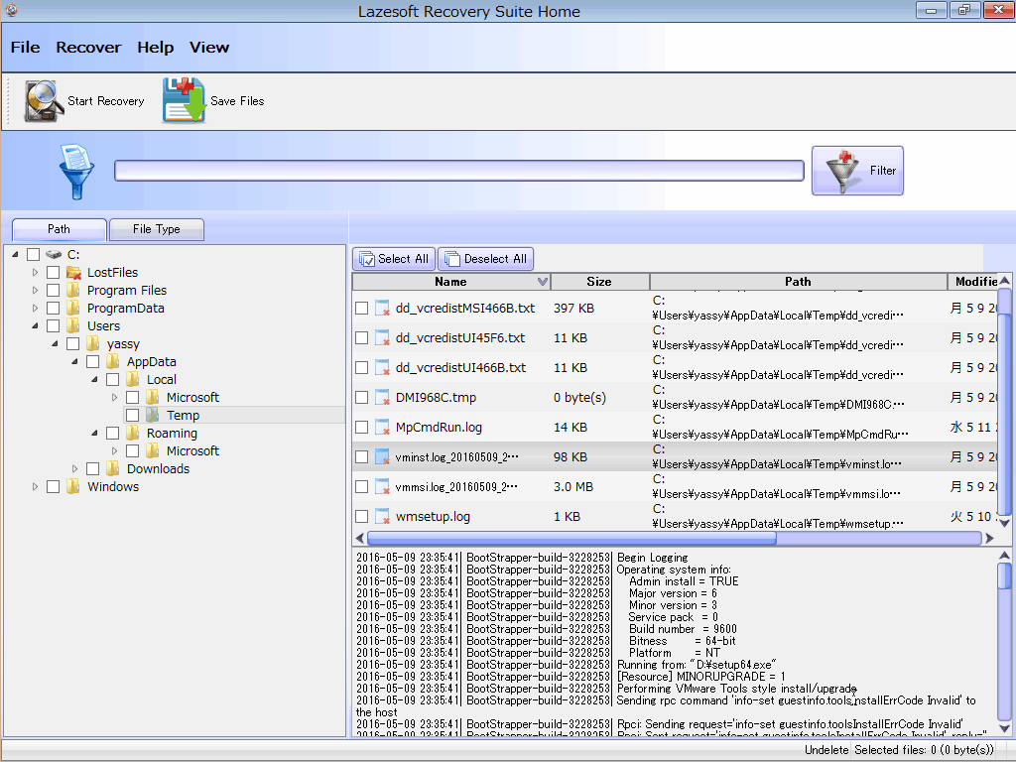
Task: Click the file list scroll right arrow
Action: pos(989,539)
